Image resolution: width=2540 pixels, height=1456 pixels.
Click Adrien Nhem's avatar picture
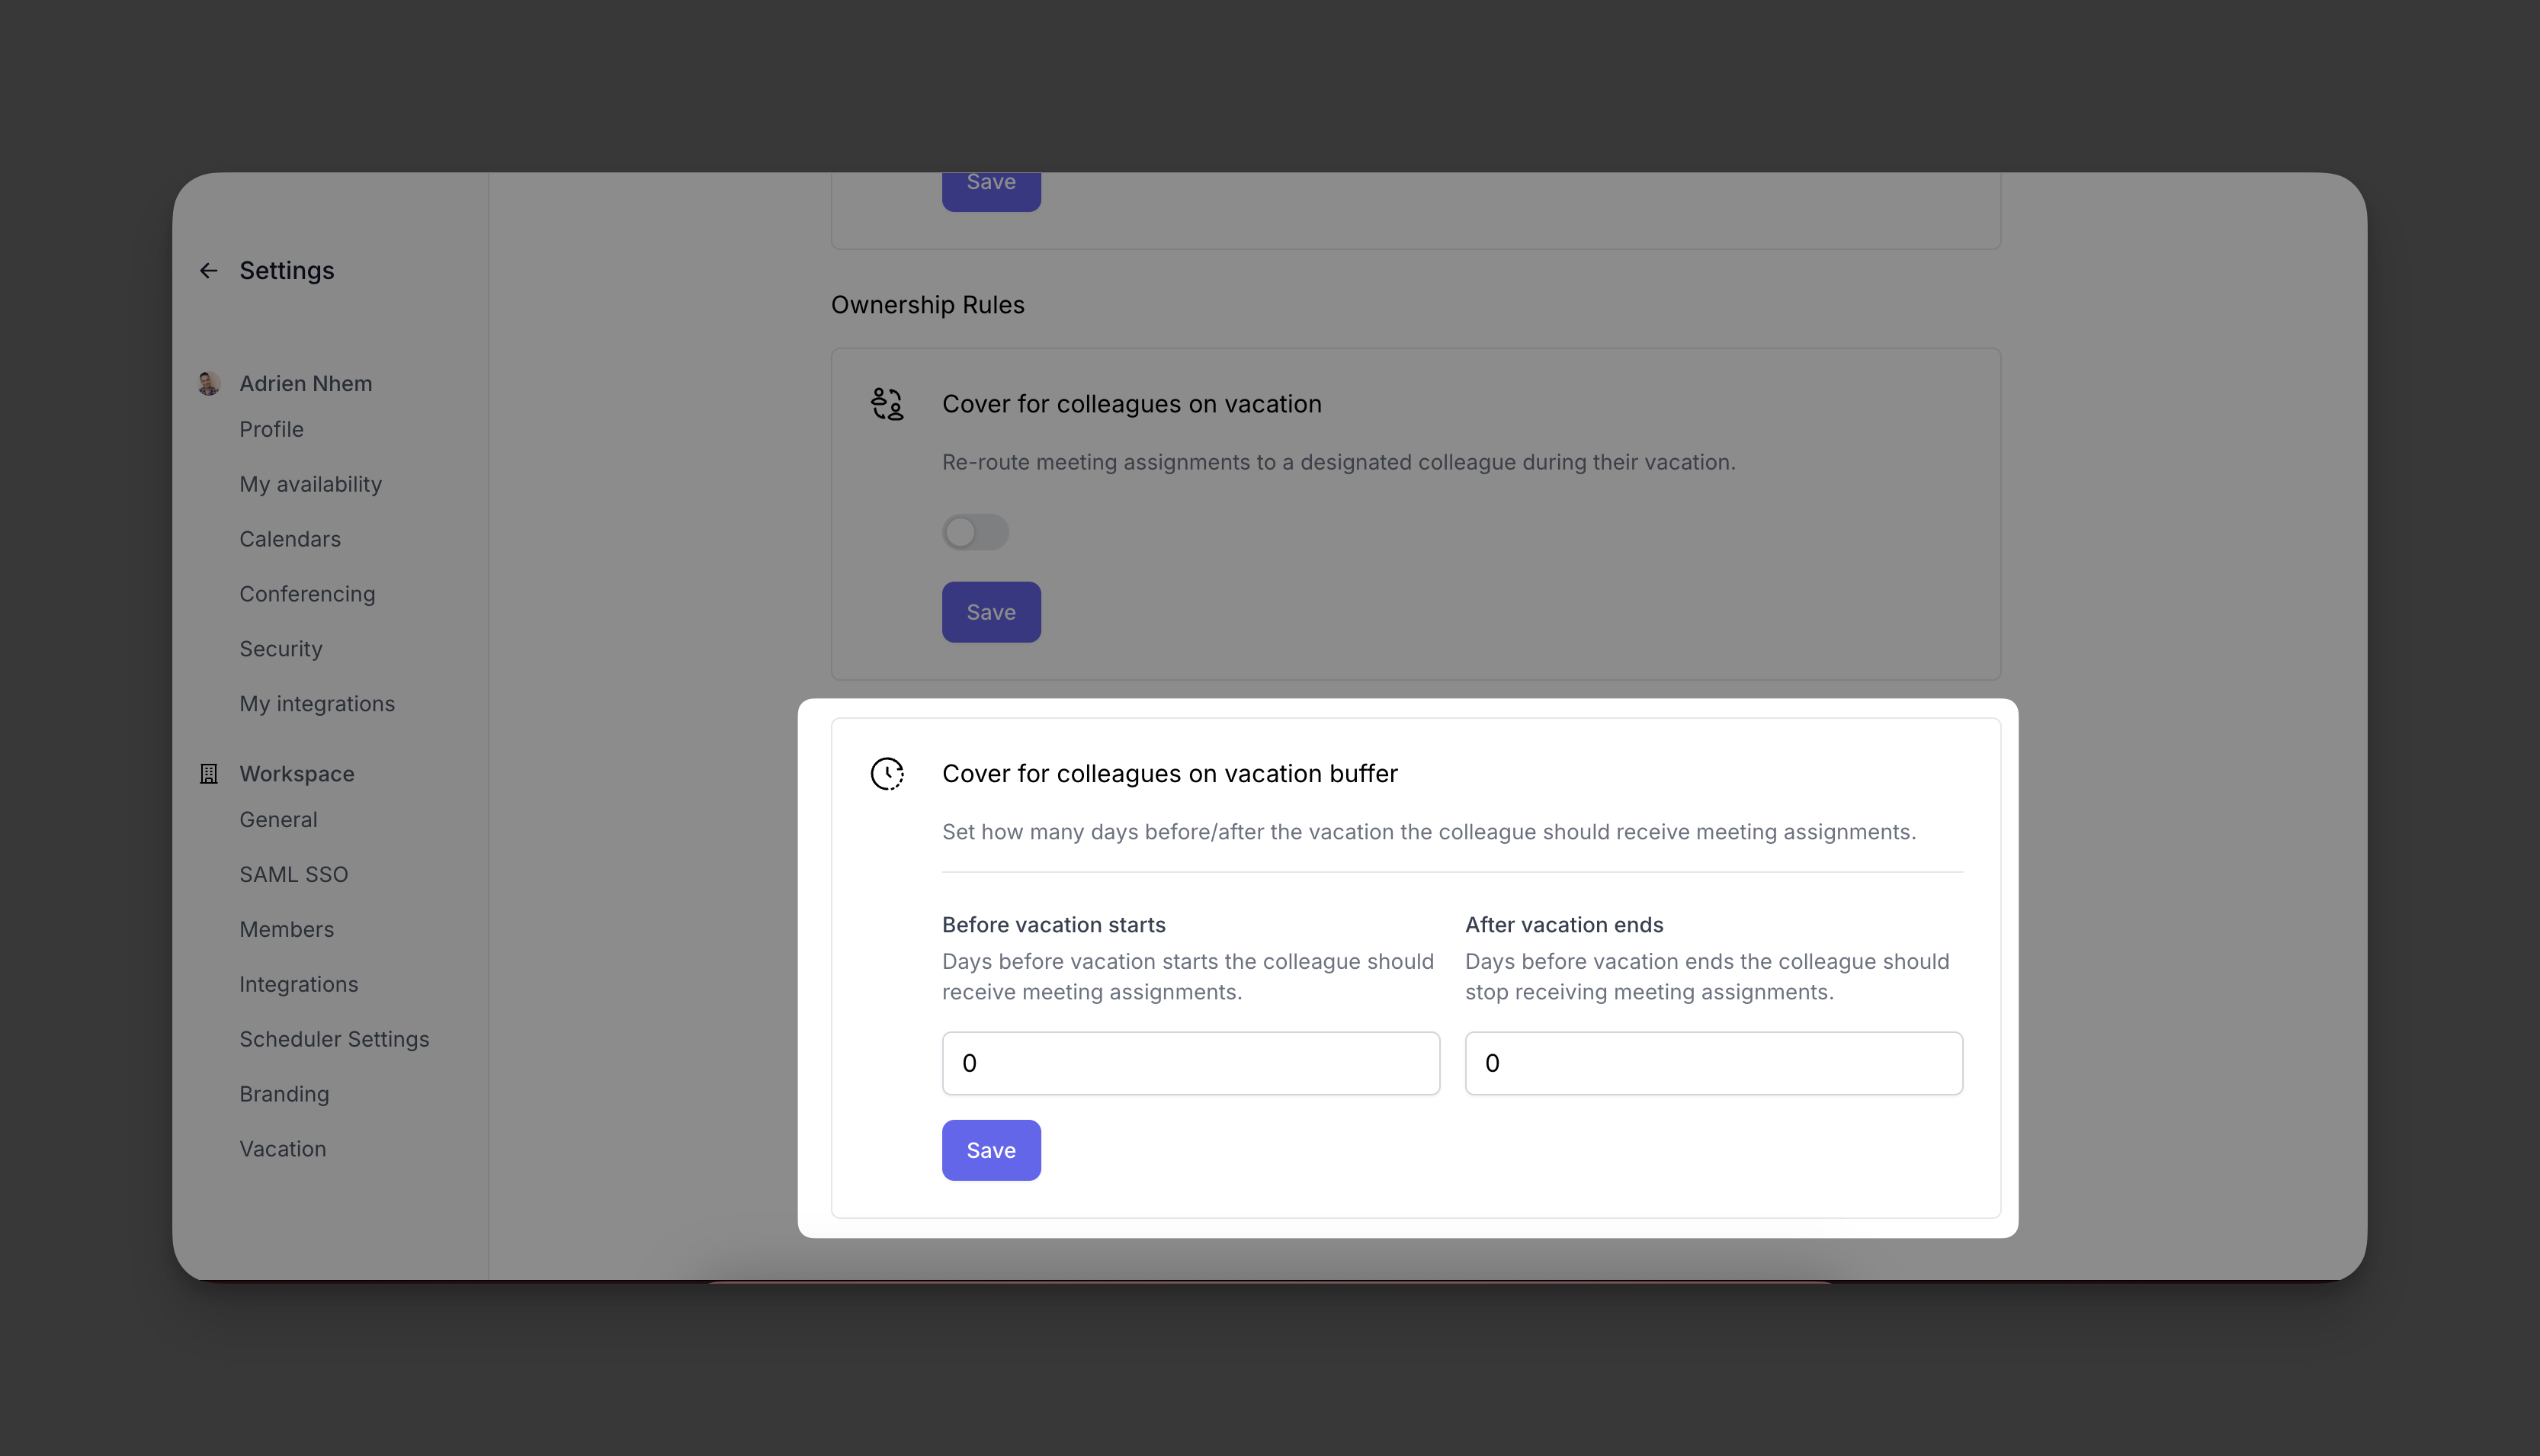point(209,383)
